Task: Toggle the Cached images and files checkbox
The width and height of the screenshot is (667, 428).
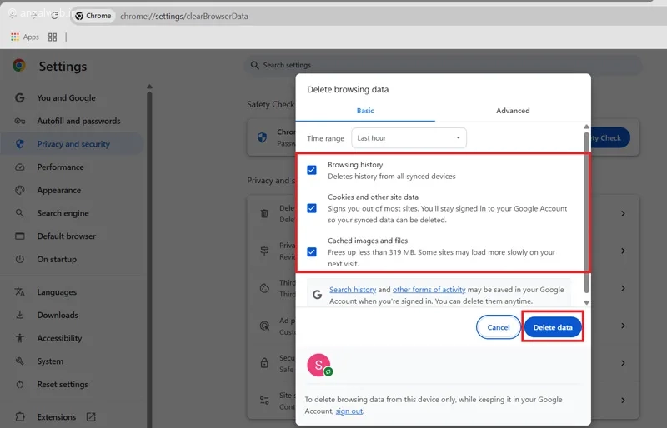Action: [312, 251]
